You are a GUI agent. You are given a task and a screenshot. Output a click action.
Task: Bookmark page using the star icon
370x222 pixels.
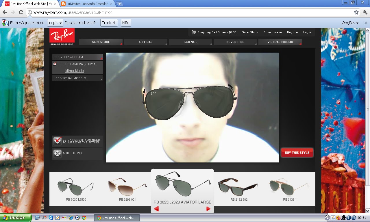click(x=356, y=12)
